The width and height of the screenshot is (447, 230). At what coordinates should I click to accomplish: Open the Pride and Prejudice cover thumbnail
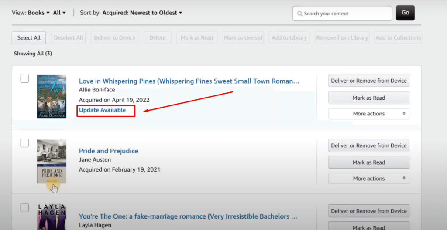52,162
